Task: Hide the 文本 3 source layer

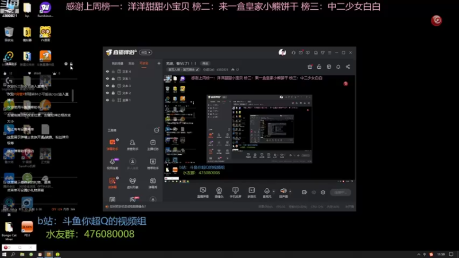Action: coord(107,85)
